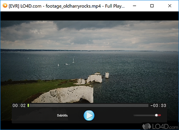Click the green seek position marker
The width and height of the screenshot is (179, 130).
point(28,105)
